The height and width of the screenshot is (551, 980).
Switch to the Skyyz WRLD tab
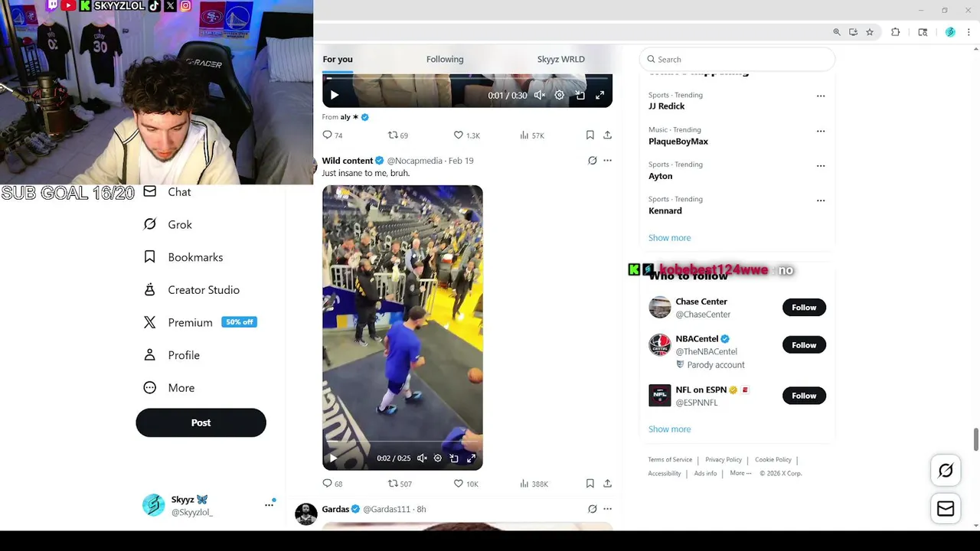point(560,59)
